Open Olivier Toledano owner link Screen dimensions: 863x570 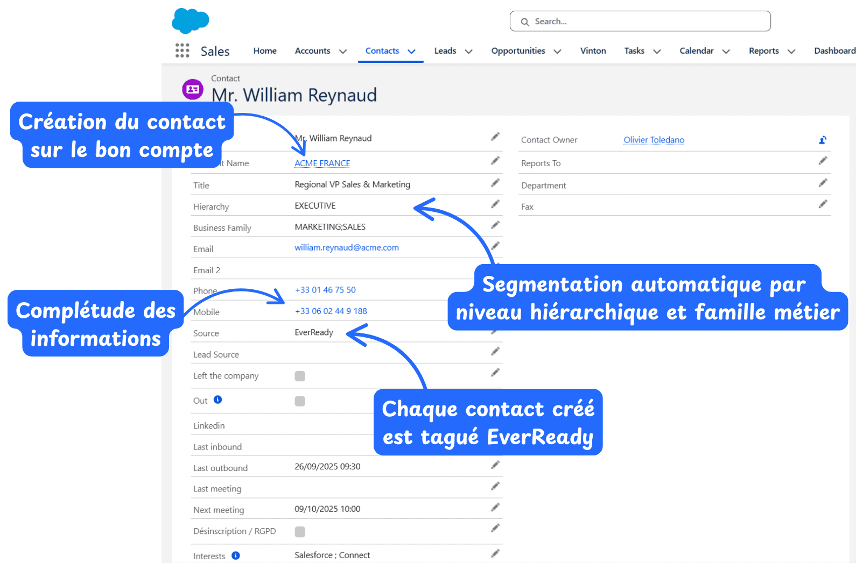[654, 140]
